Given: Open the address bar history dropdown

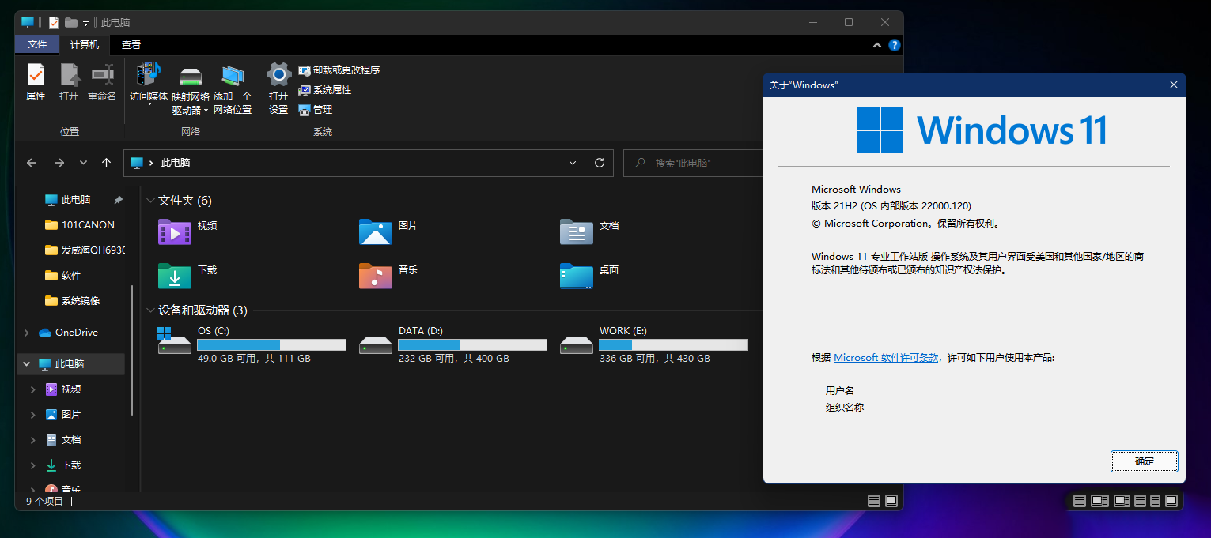Looking at the screenshot, I should (572, 163).
